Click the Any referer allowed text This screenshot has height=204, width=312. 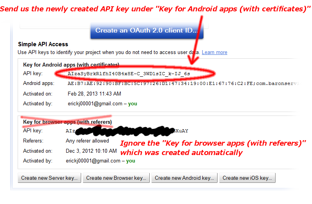point(87,141)
